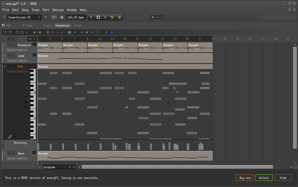Image resolution: width=298 pixels, height=187 pixels.
Task: Open the Track menu
Action: (36, 10)
